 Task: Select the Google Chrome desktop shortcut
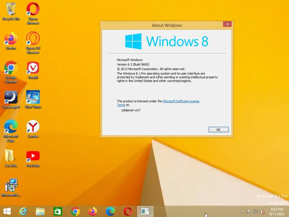click(11, 72)
